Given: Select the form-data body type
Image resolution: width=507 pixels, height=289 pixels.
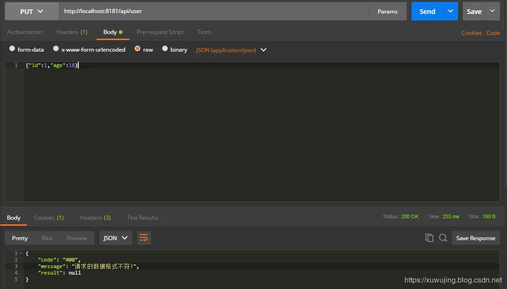Looking at the screenshot, I should [x=12, y=48].
